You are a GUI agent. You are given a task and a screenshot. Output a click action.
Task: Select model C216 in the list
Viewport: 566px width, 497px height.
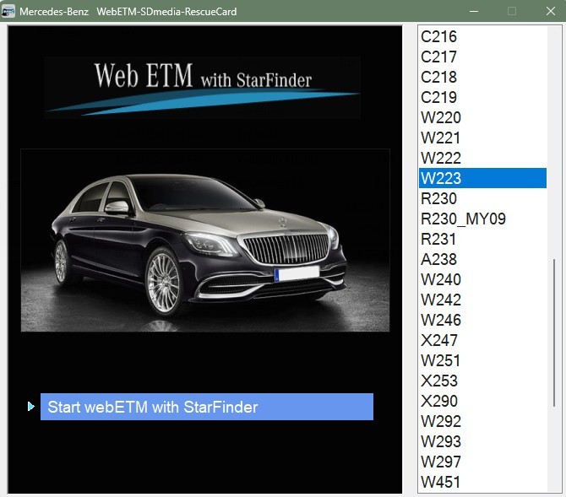[x=439, y=36]
